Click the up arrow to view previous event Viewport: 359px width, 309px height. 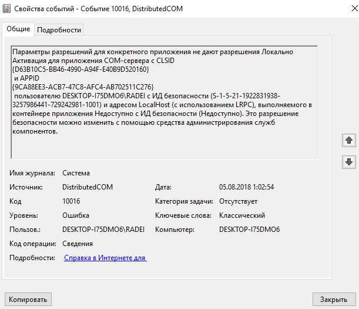coord(348,141)
